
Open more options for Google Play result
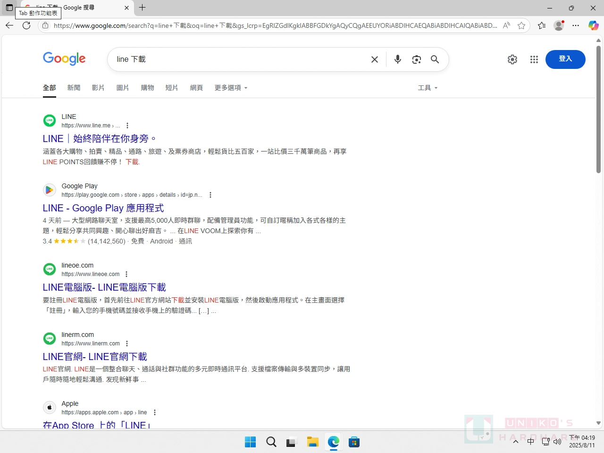(210, 195)
